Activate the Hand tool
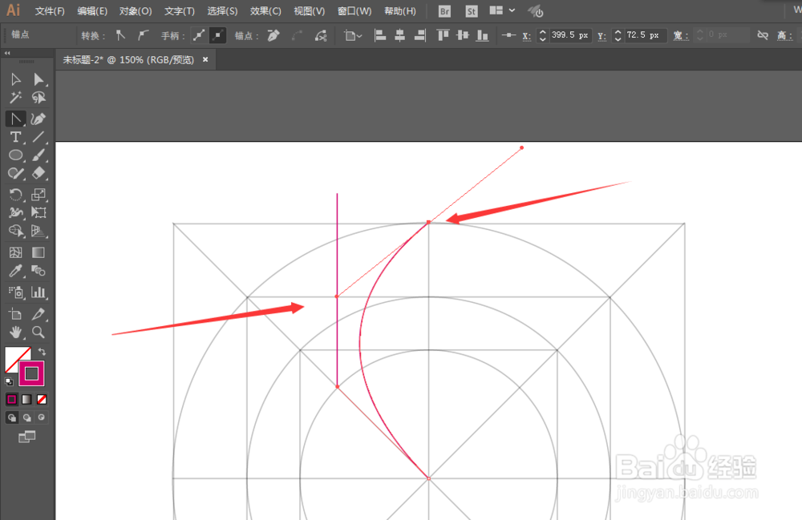802x520 pixels. (15, 332)
